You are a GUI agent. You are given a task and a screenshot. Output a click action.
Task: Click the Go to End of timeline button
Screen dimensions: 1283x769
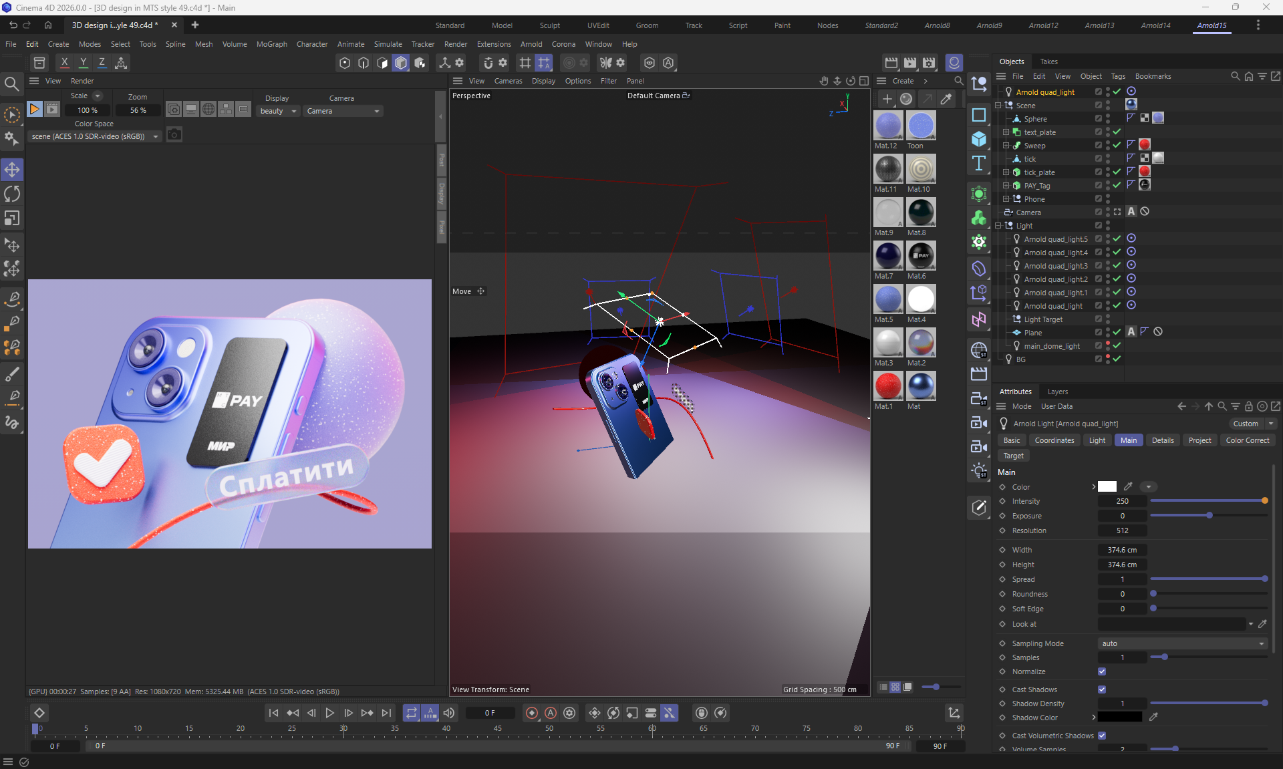[386, 713]
